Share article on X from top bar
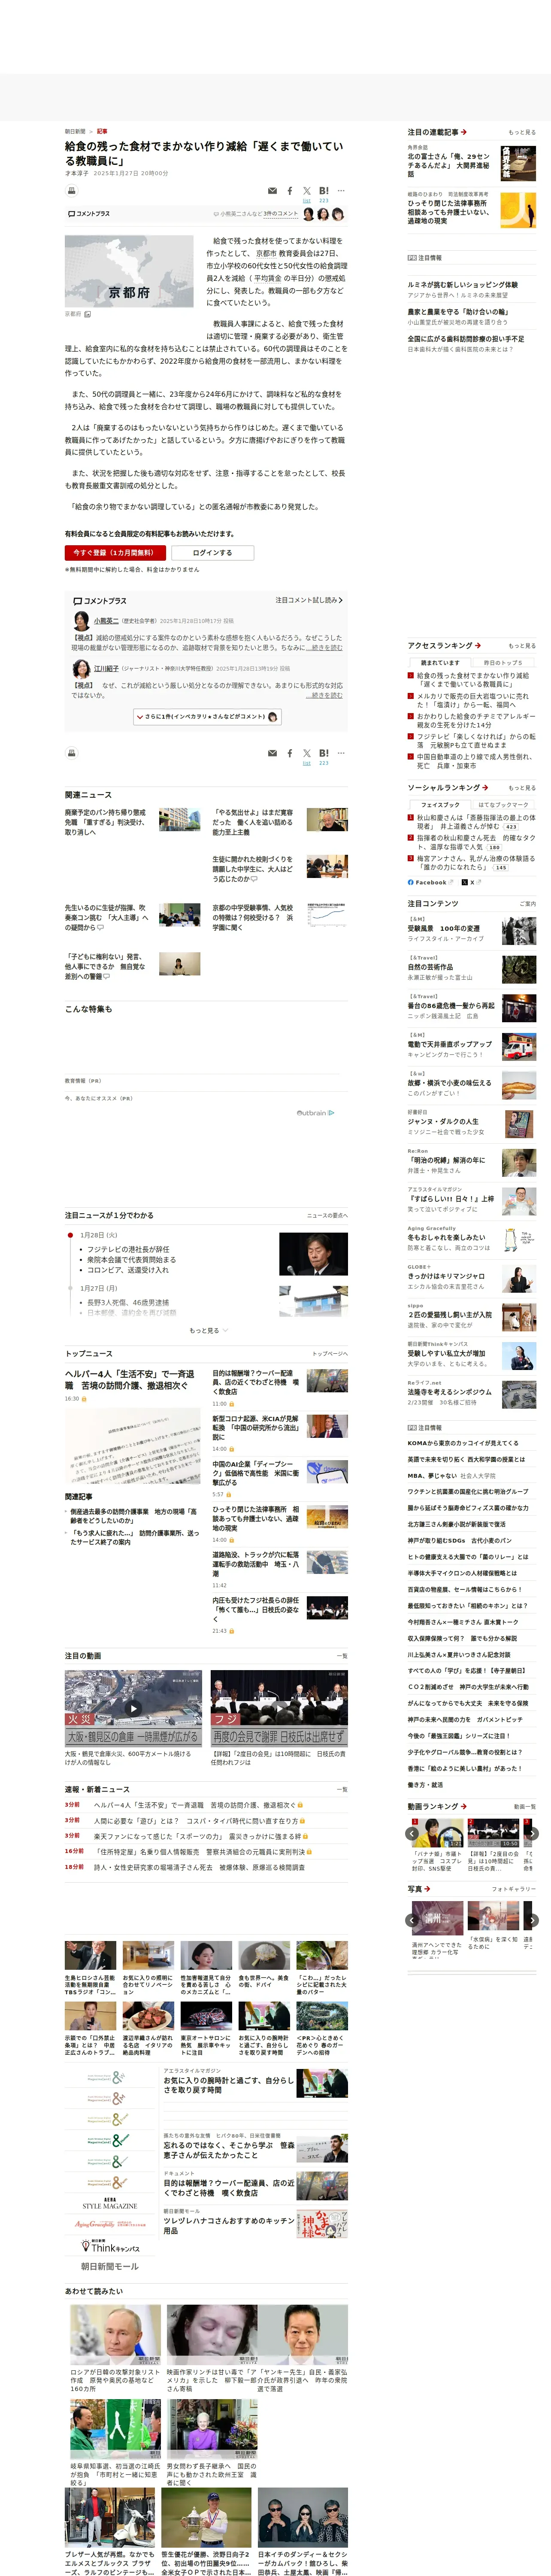 (x=307, y=191)
